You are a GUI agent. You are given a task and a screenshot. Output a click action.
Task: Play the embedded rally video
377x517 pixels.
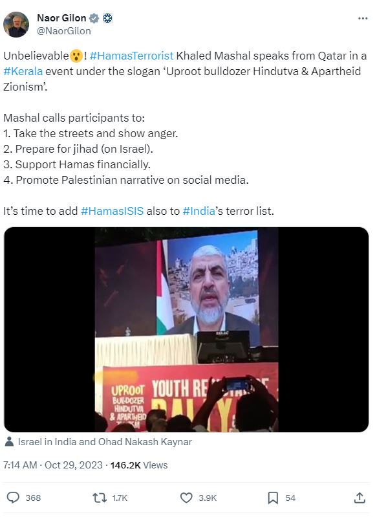coord(186,329)
